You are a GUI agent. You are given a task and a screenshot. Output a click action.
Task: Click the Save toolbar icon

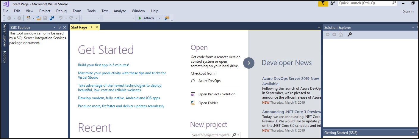click(45, 18)
